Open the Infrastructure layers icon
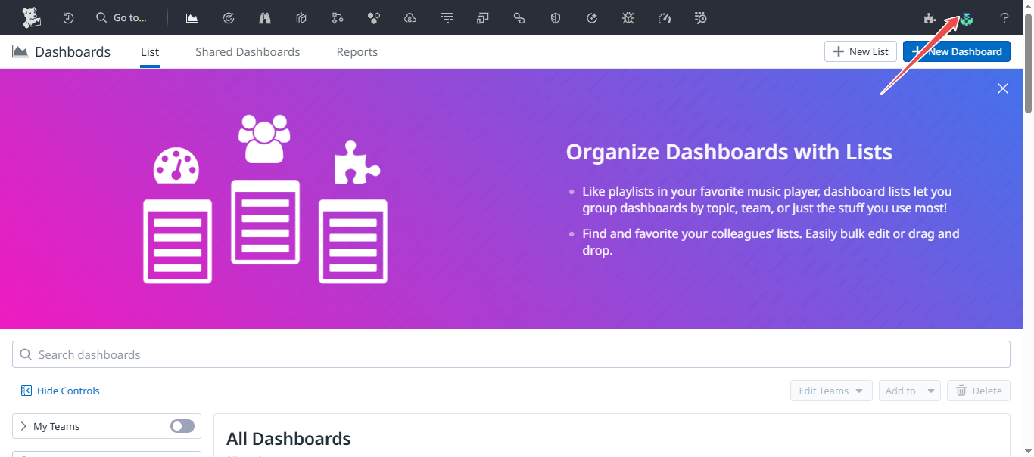Image resolution: width=1034 pixels, height=457 pixels. pyautogui.click(x=301, y=17)
